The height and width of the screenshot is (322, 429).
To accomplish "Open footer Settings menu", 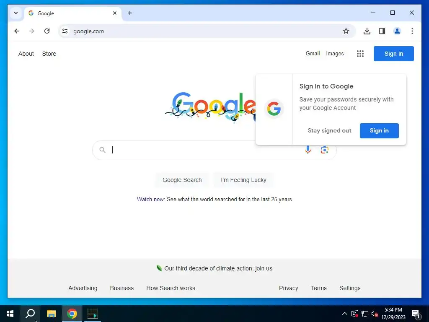I will point(350,288).
